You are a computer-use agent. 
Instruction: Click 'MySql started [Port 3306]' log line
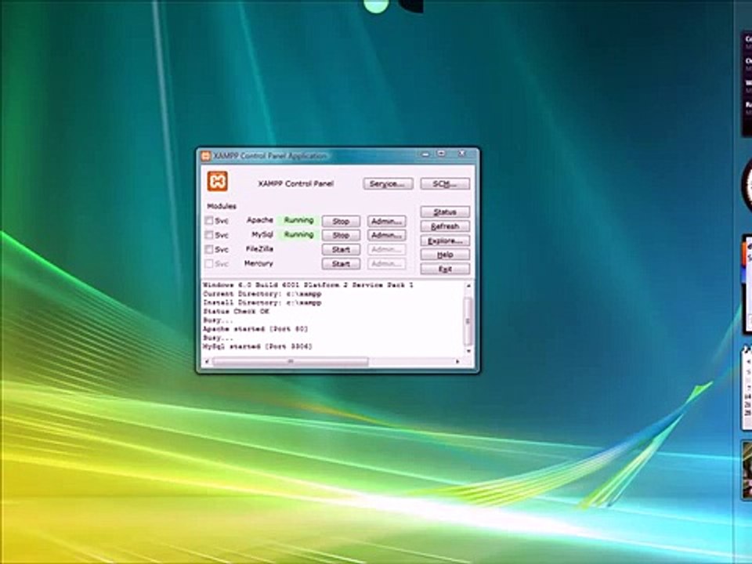[258, 346]
